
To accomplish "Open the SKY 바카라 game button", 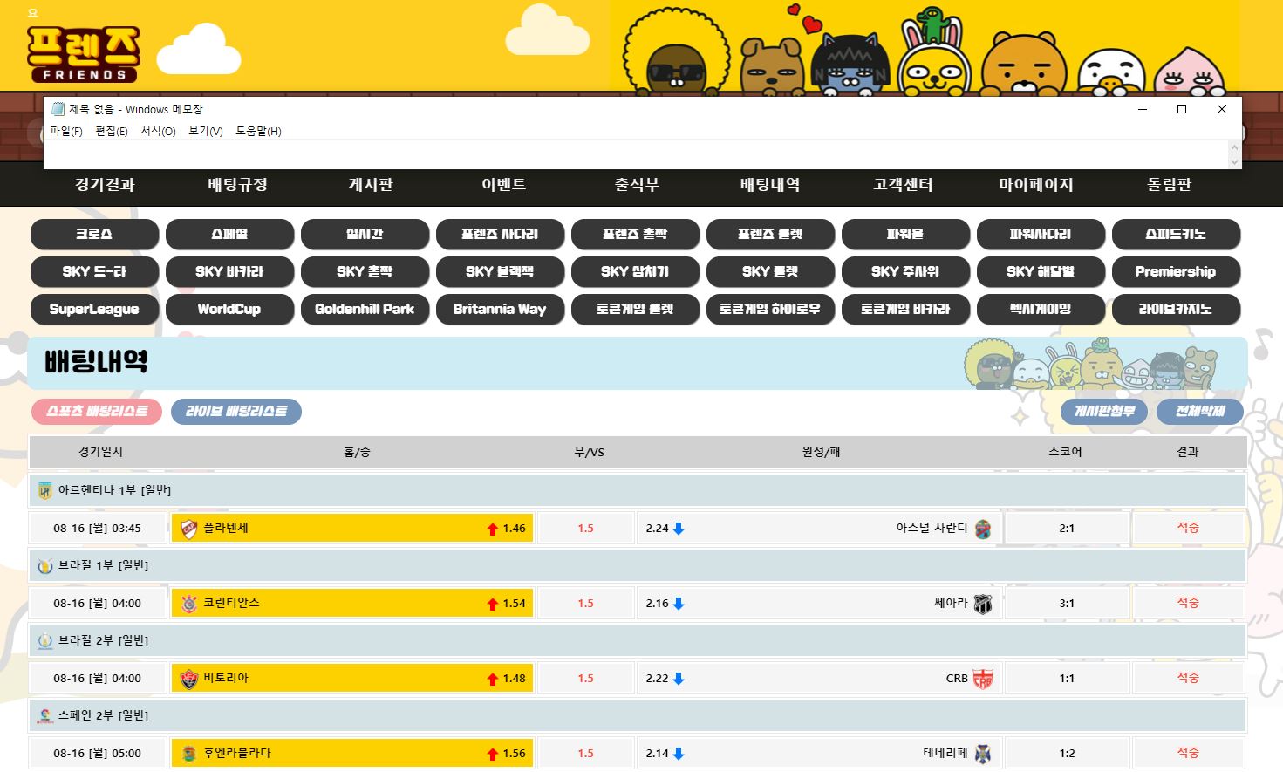I will click(x=229, y=271).
